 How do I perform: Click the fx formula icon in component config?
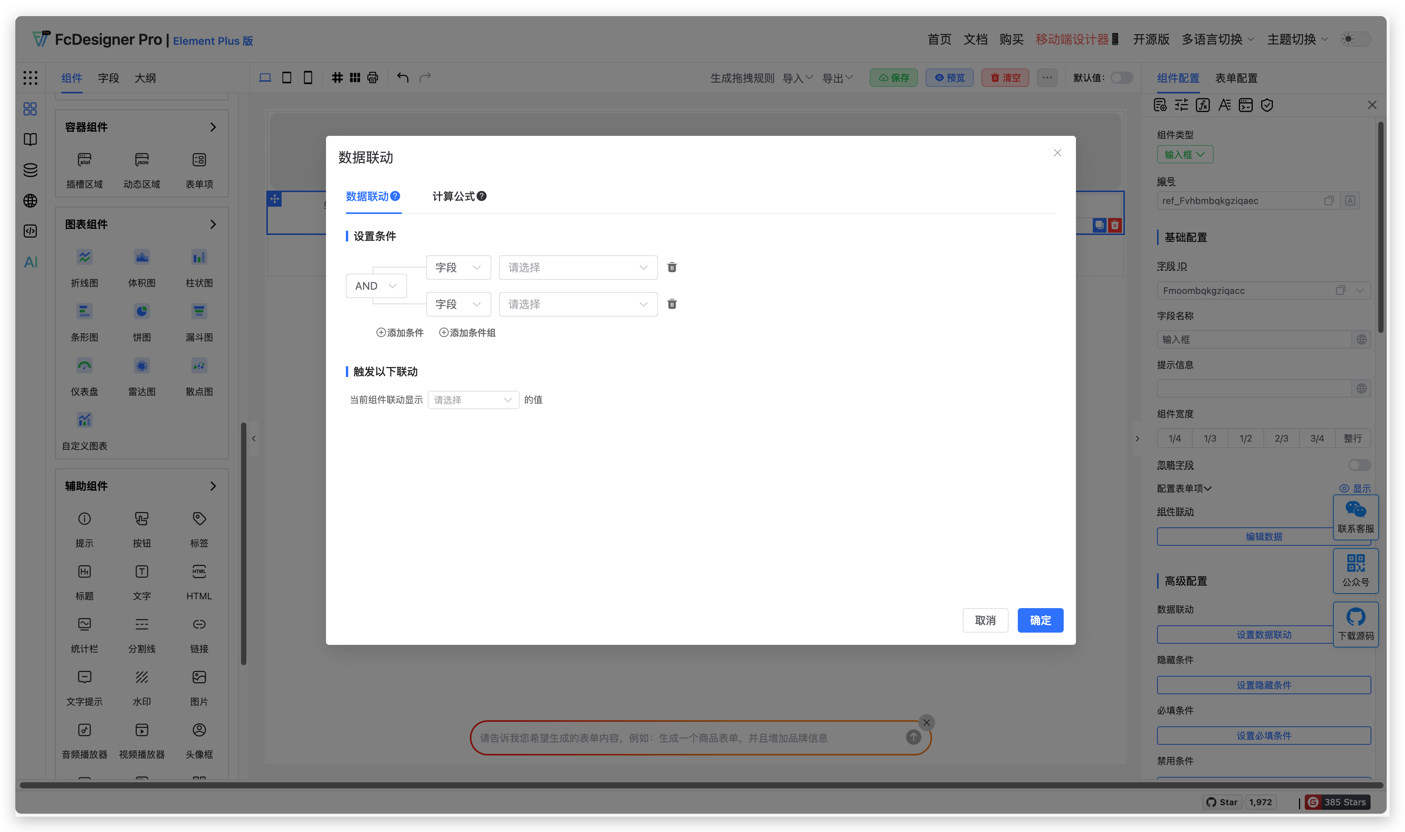click(1203, 105)
